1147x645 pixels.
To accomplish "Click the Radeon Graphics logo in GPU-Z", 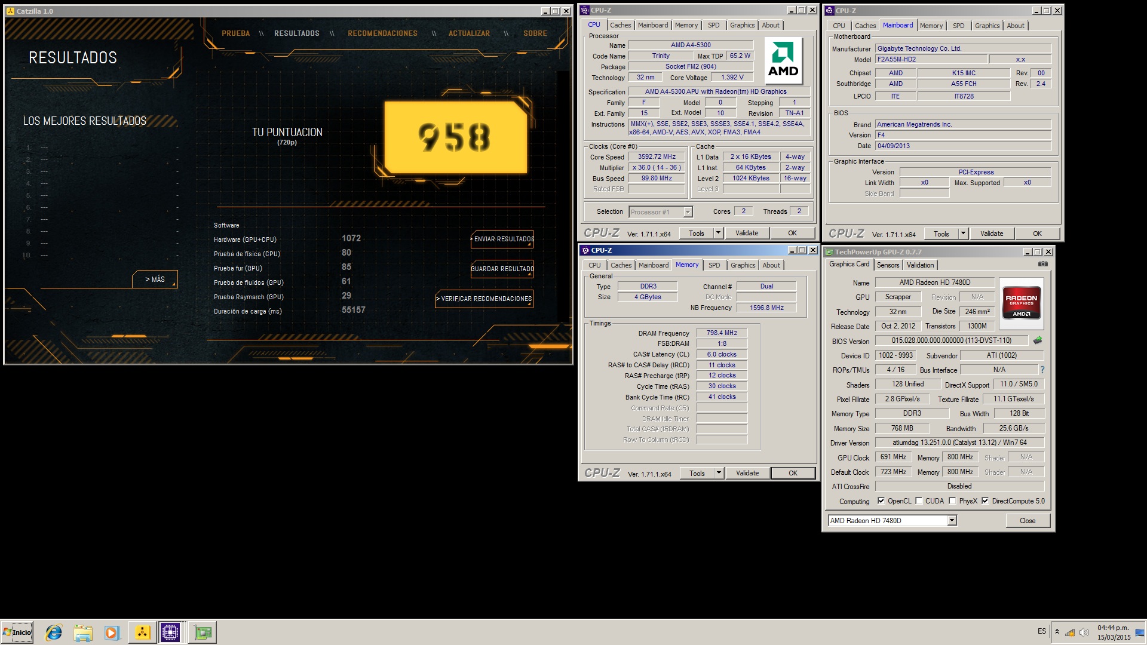I will pyautogui.click(x=1022, y=304).
